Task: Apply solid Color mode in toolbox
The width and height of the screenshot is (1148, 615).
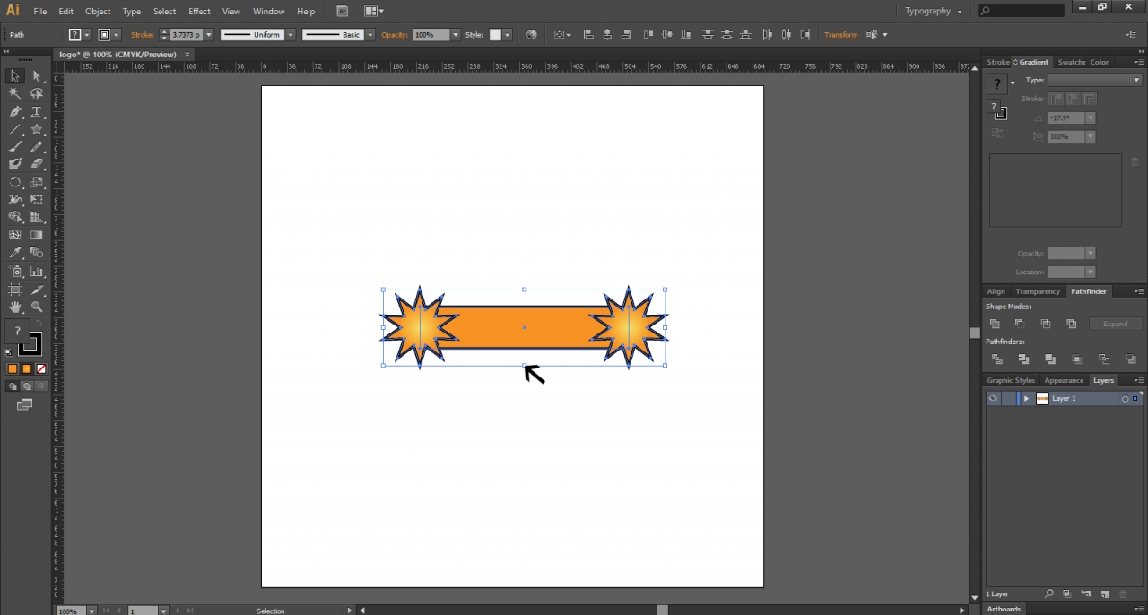Action: [x=13, y=368]
